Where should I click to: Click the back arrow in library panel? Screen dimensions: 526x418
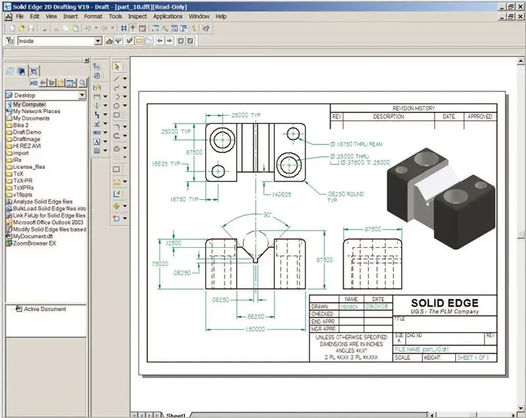tap(43, 82)
